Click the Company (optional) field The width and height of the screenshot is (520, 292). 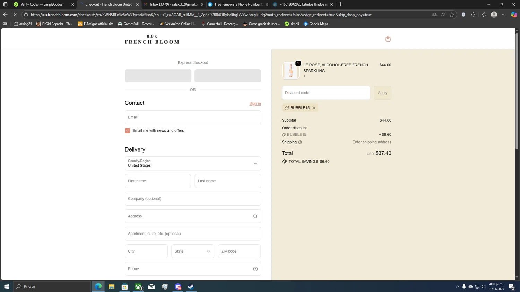193,199
